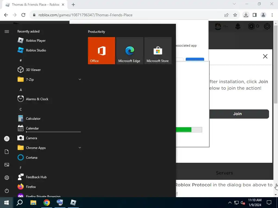Screen dimensions: 278x208
Task: Click the Windows Start button
Action: tap(7, 203)
